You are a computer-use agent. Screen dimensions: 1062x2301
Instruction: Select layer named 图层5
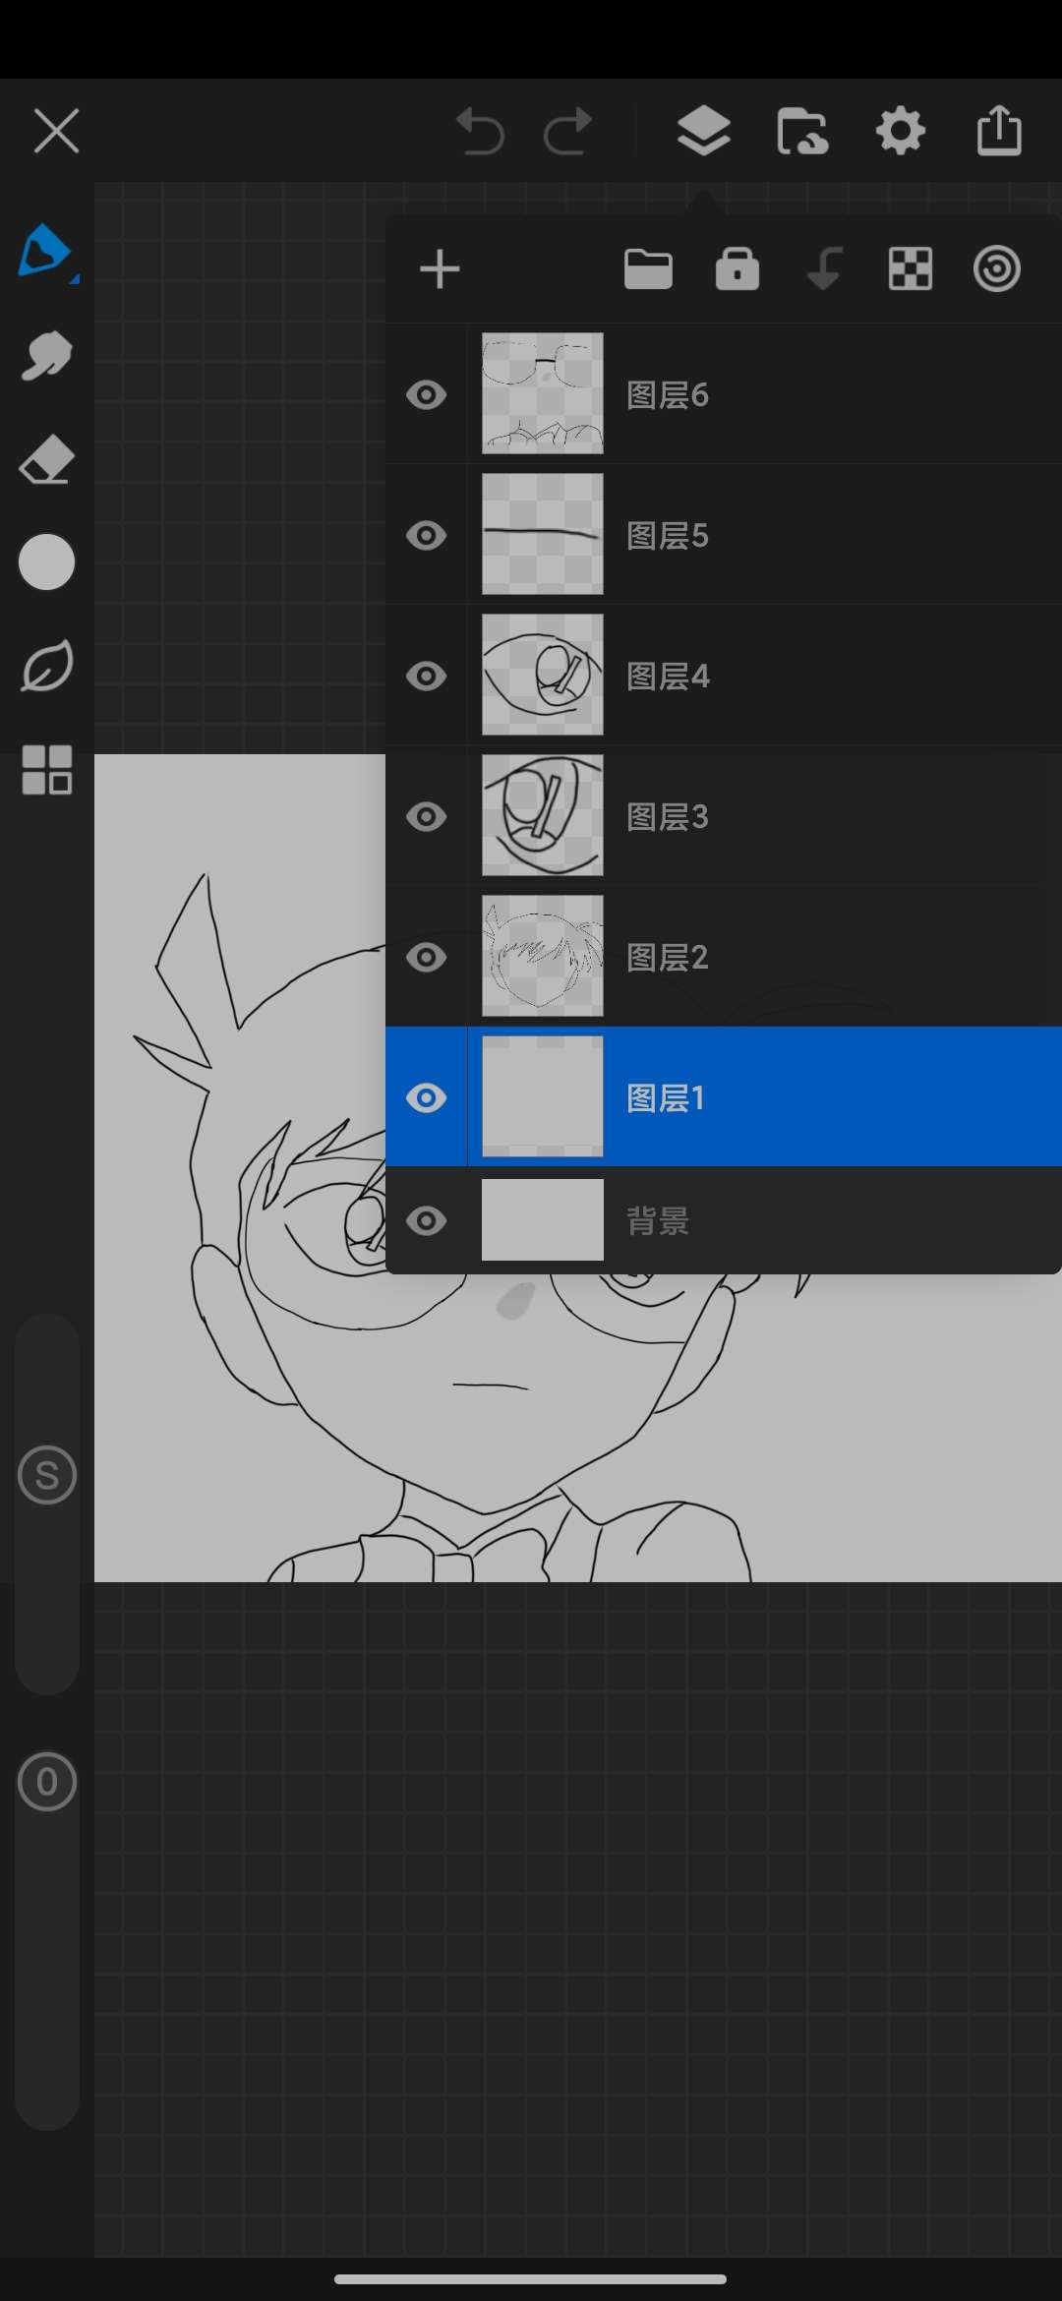(x=668, y=536)
